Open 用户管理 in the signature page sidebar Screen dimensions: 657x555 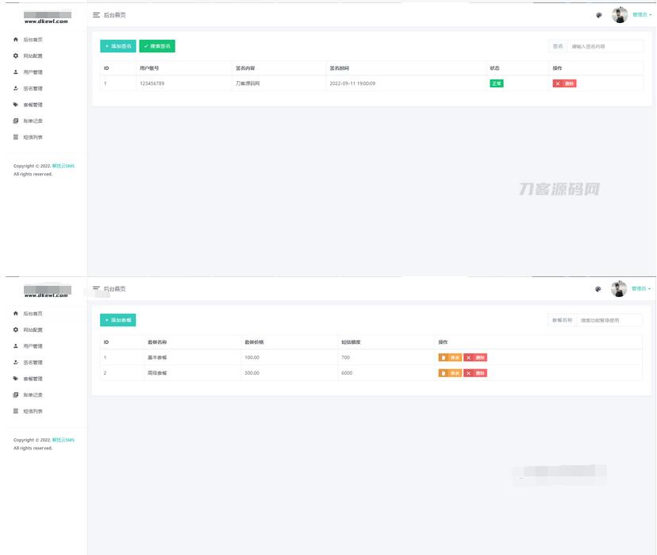(x=33, y=72)
